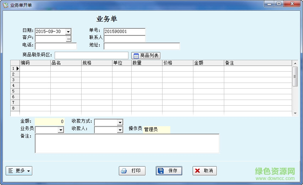This screenshot has width=303, height=185.
Task: Click the grid scrollbar down arrow
Action: 295,113
